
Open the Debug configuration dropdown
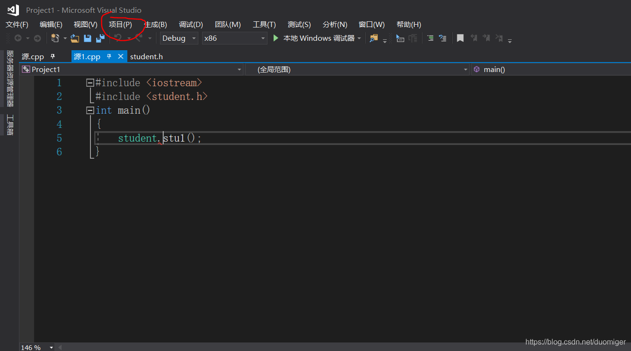click(179, 38)
